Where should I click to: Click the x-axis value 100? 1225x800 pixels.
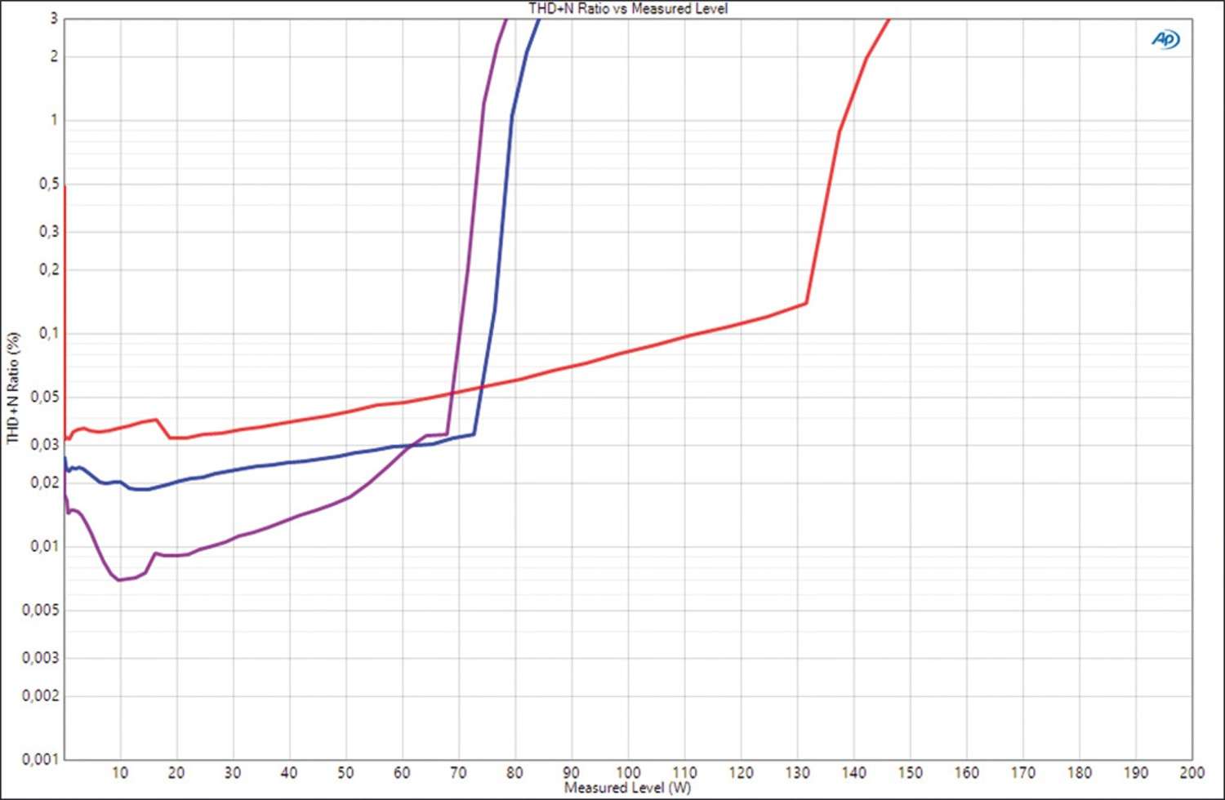[627, 772]
